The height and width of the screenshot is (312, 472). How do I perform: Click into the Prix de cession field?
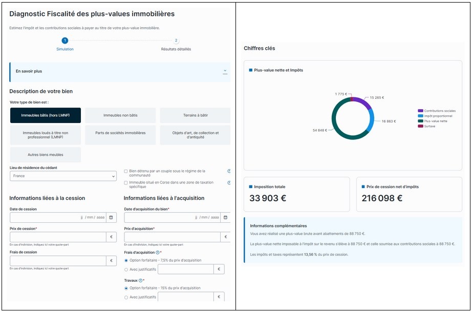[x=58, y=237]
